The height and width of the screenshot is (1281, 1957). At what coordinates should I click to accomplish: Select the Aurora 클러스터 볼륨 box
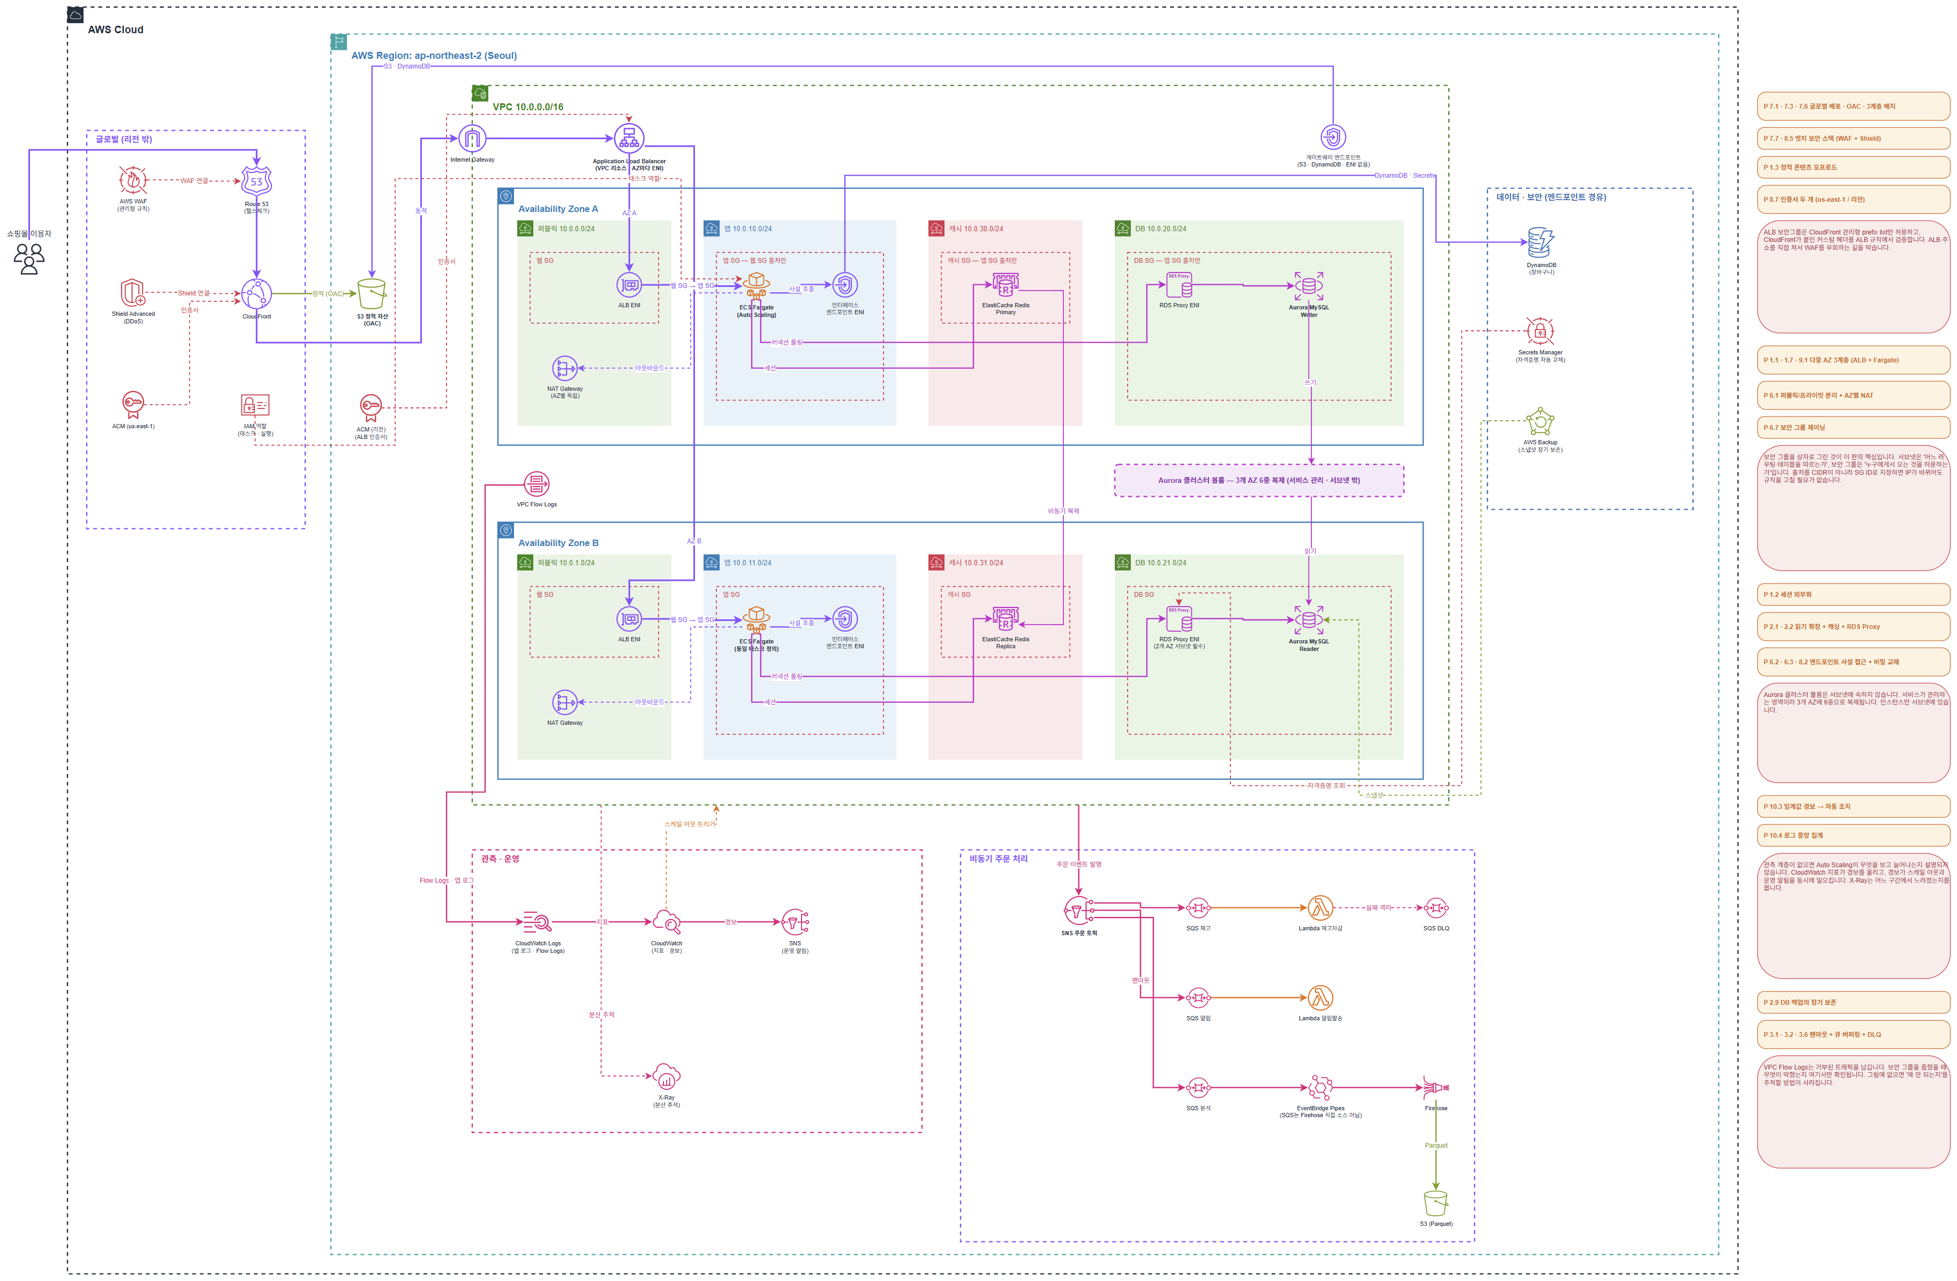coord(1259,480)
